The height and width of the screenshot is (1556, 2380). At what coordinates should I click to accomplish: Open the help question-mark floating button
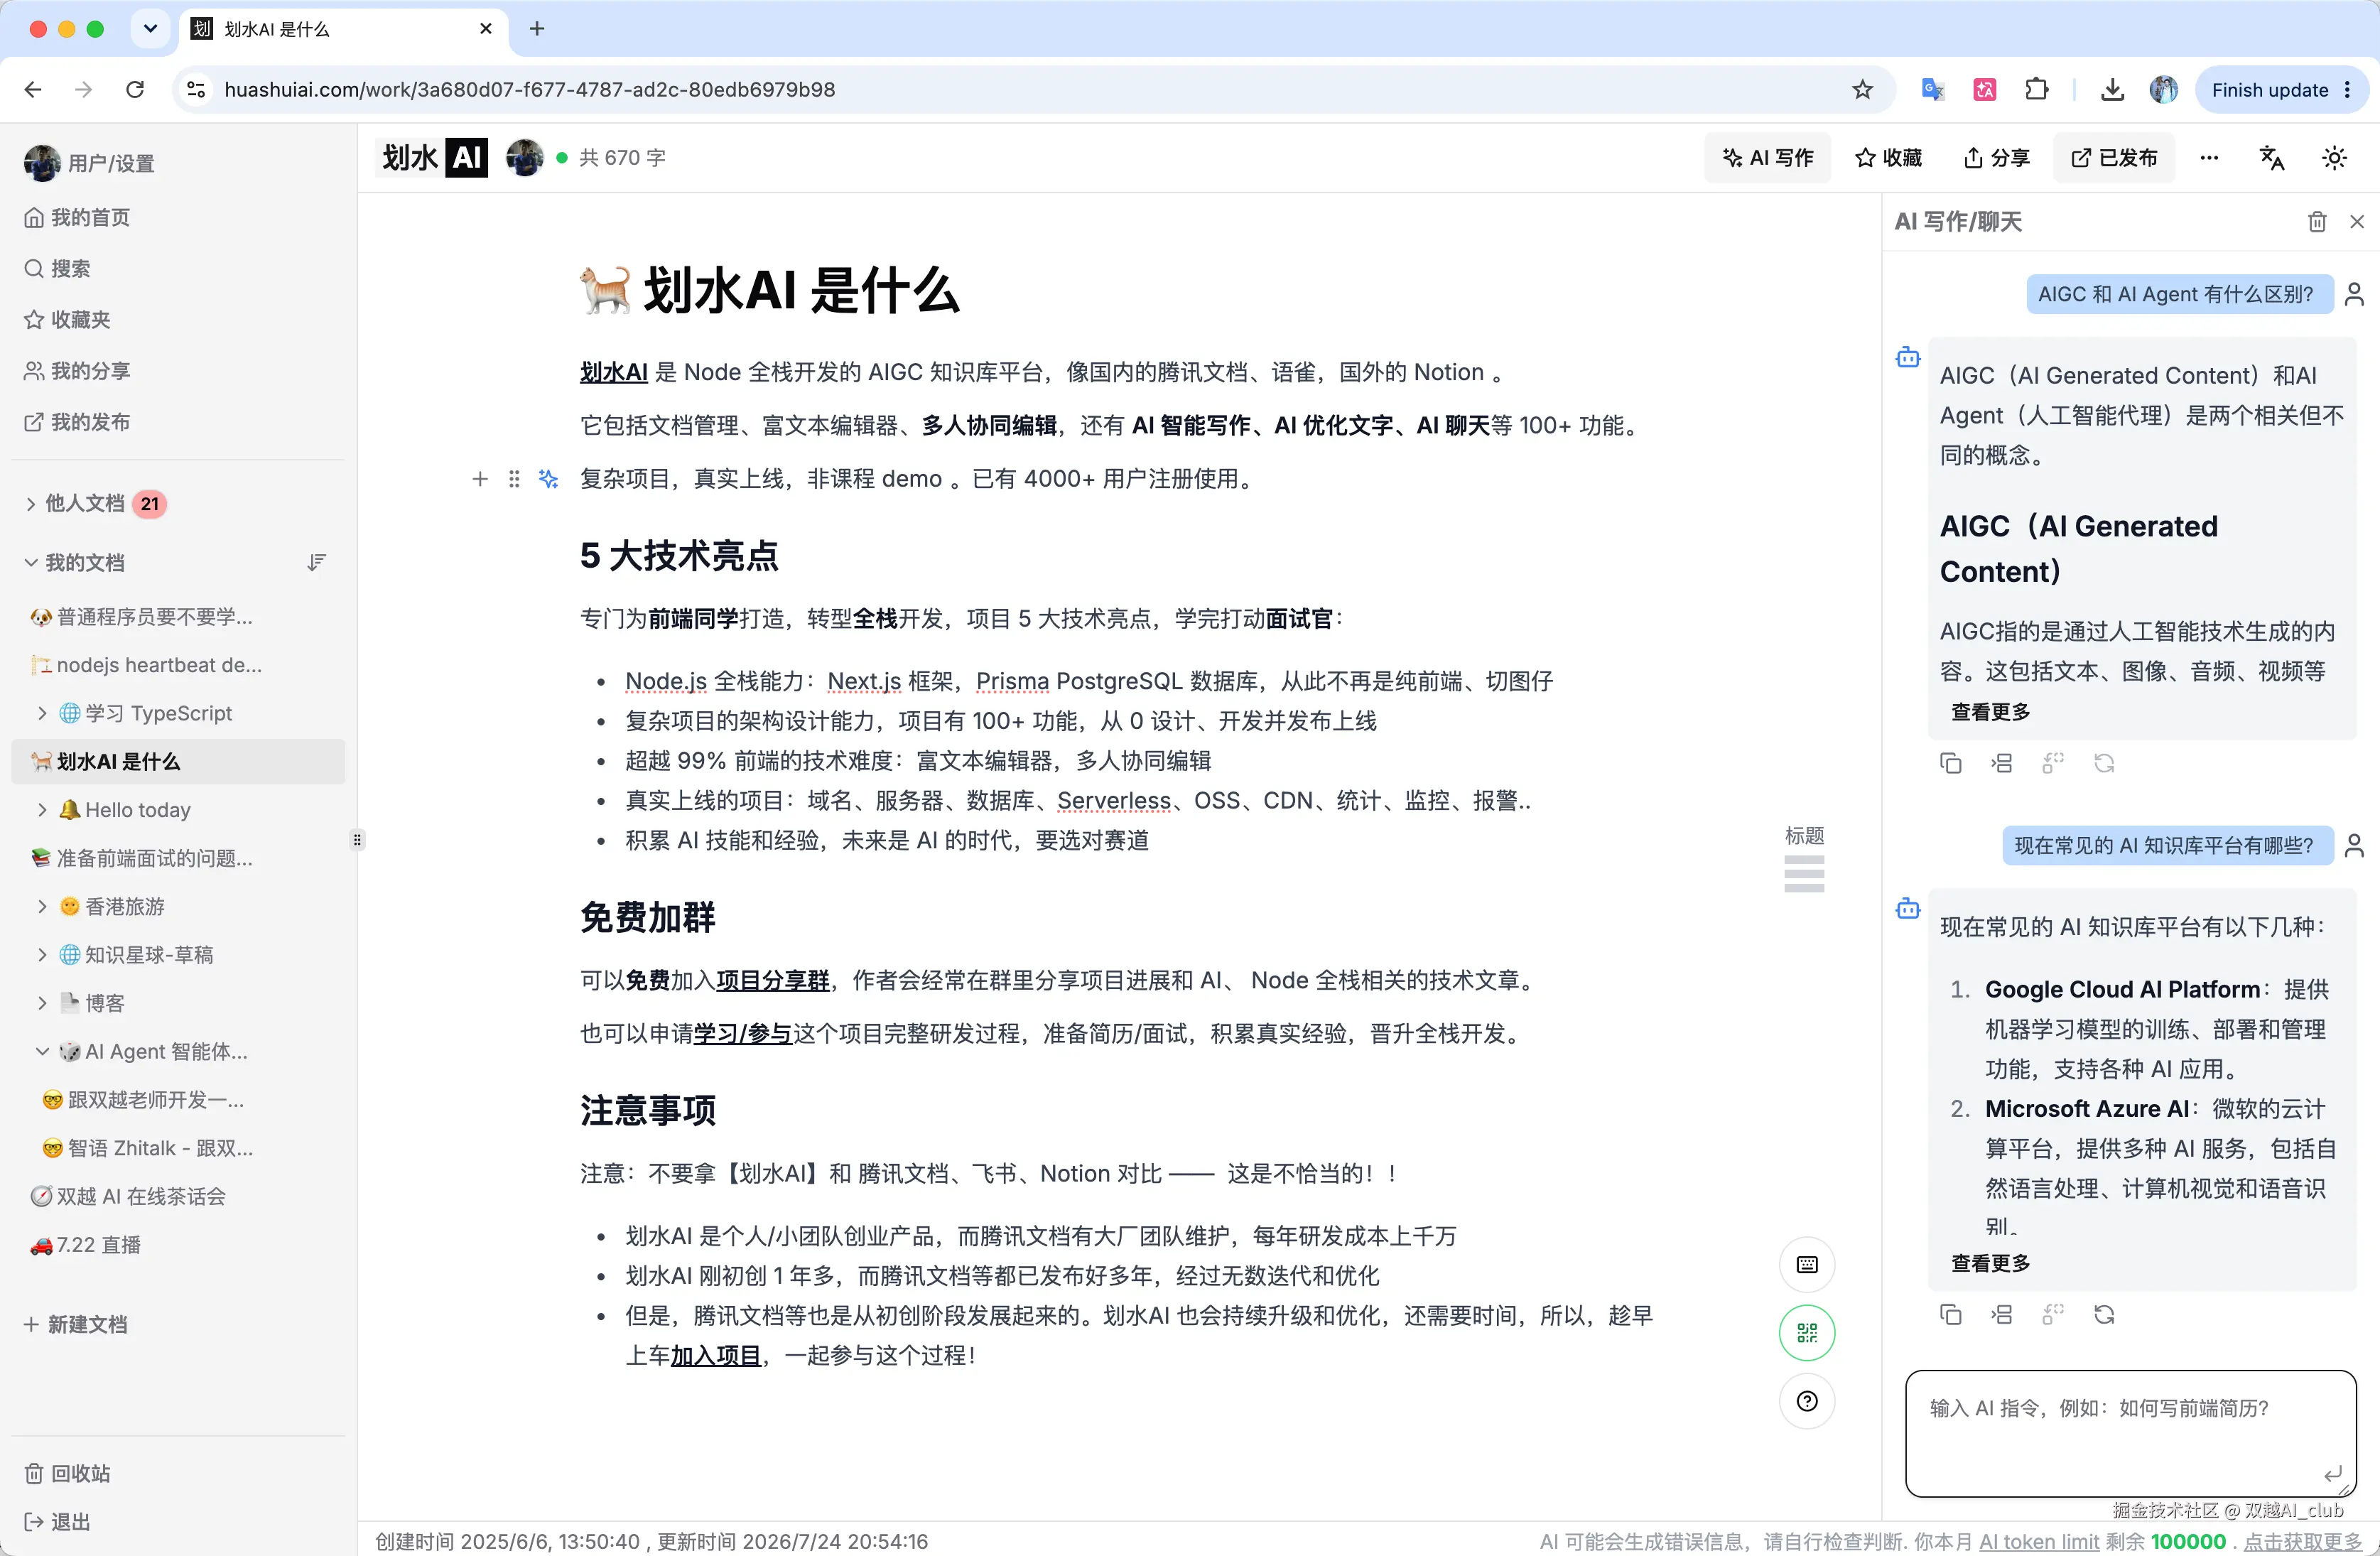click(x=1806, y=1401)
